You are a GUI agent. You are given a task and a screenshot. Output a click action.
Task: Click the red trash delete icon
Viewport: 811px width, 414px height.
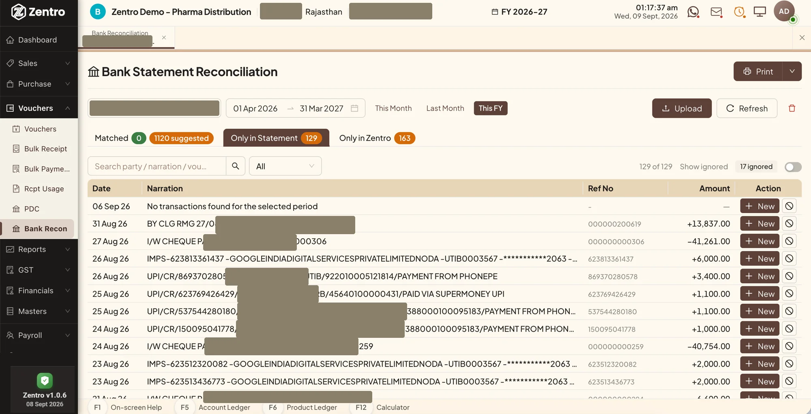792,108
